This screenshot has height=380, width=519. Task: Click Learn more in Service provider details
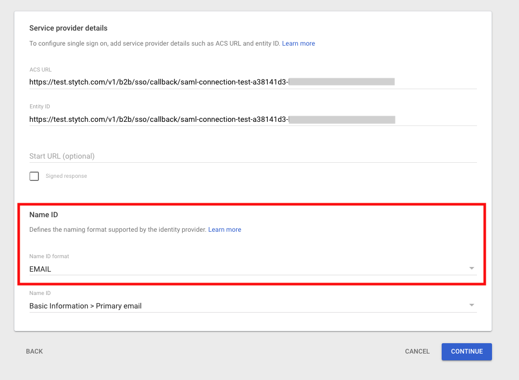click(x=298, y=43)
